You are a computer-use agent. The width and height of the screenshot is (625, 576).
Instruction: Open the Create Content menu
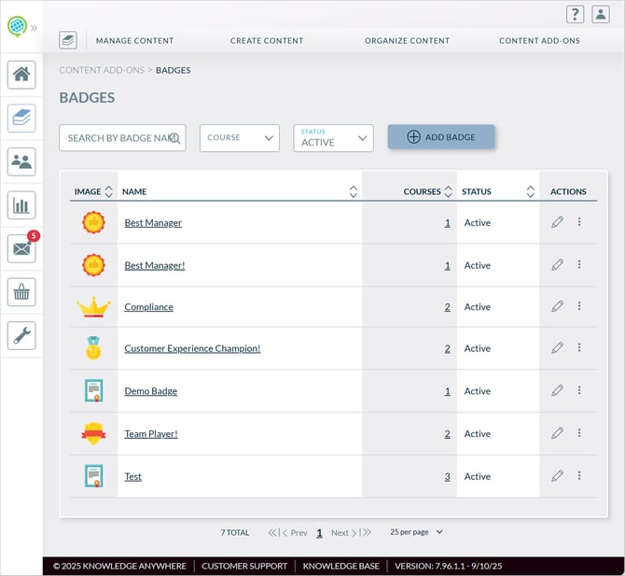point(267,41)
